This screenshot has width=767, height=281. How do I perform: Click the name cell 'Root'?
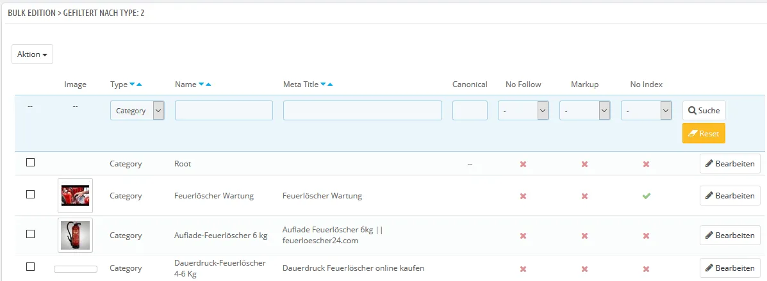pos(183,164)
